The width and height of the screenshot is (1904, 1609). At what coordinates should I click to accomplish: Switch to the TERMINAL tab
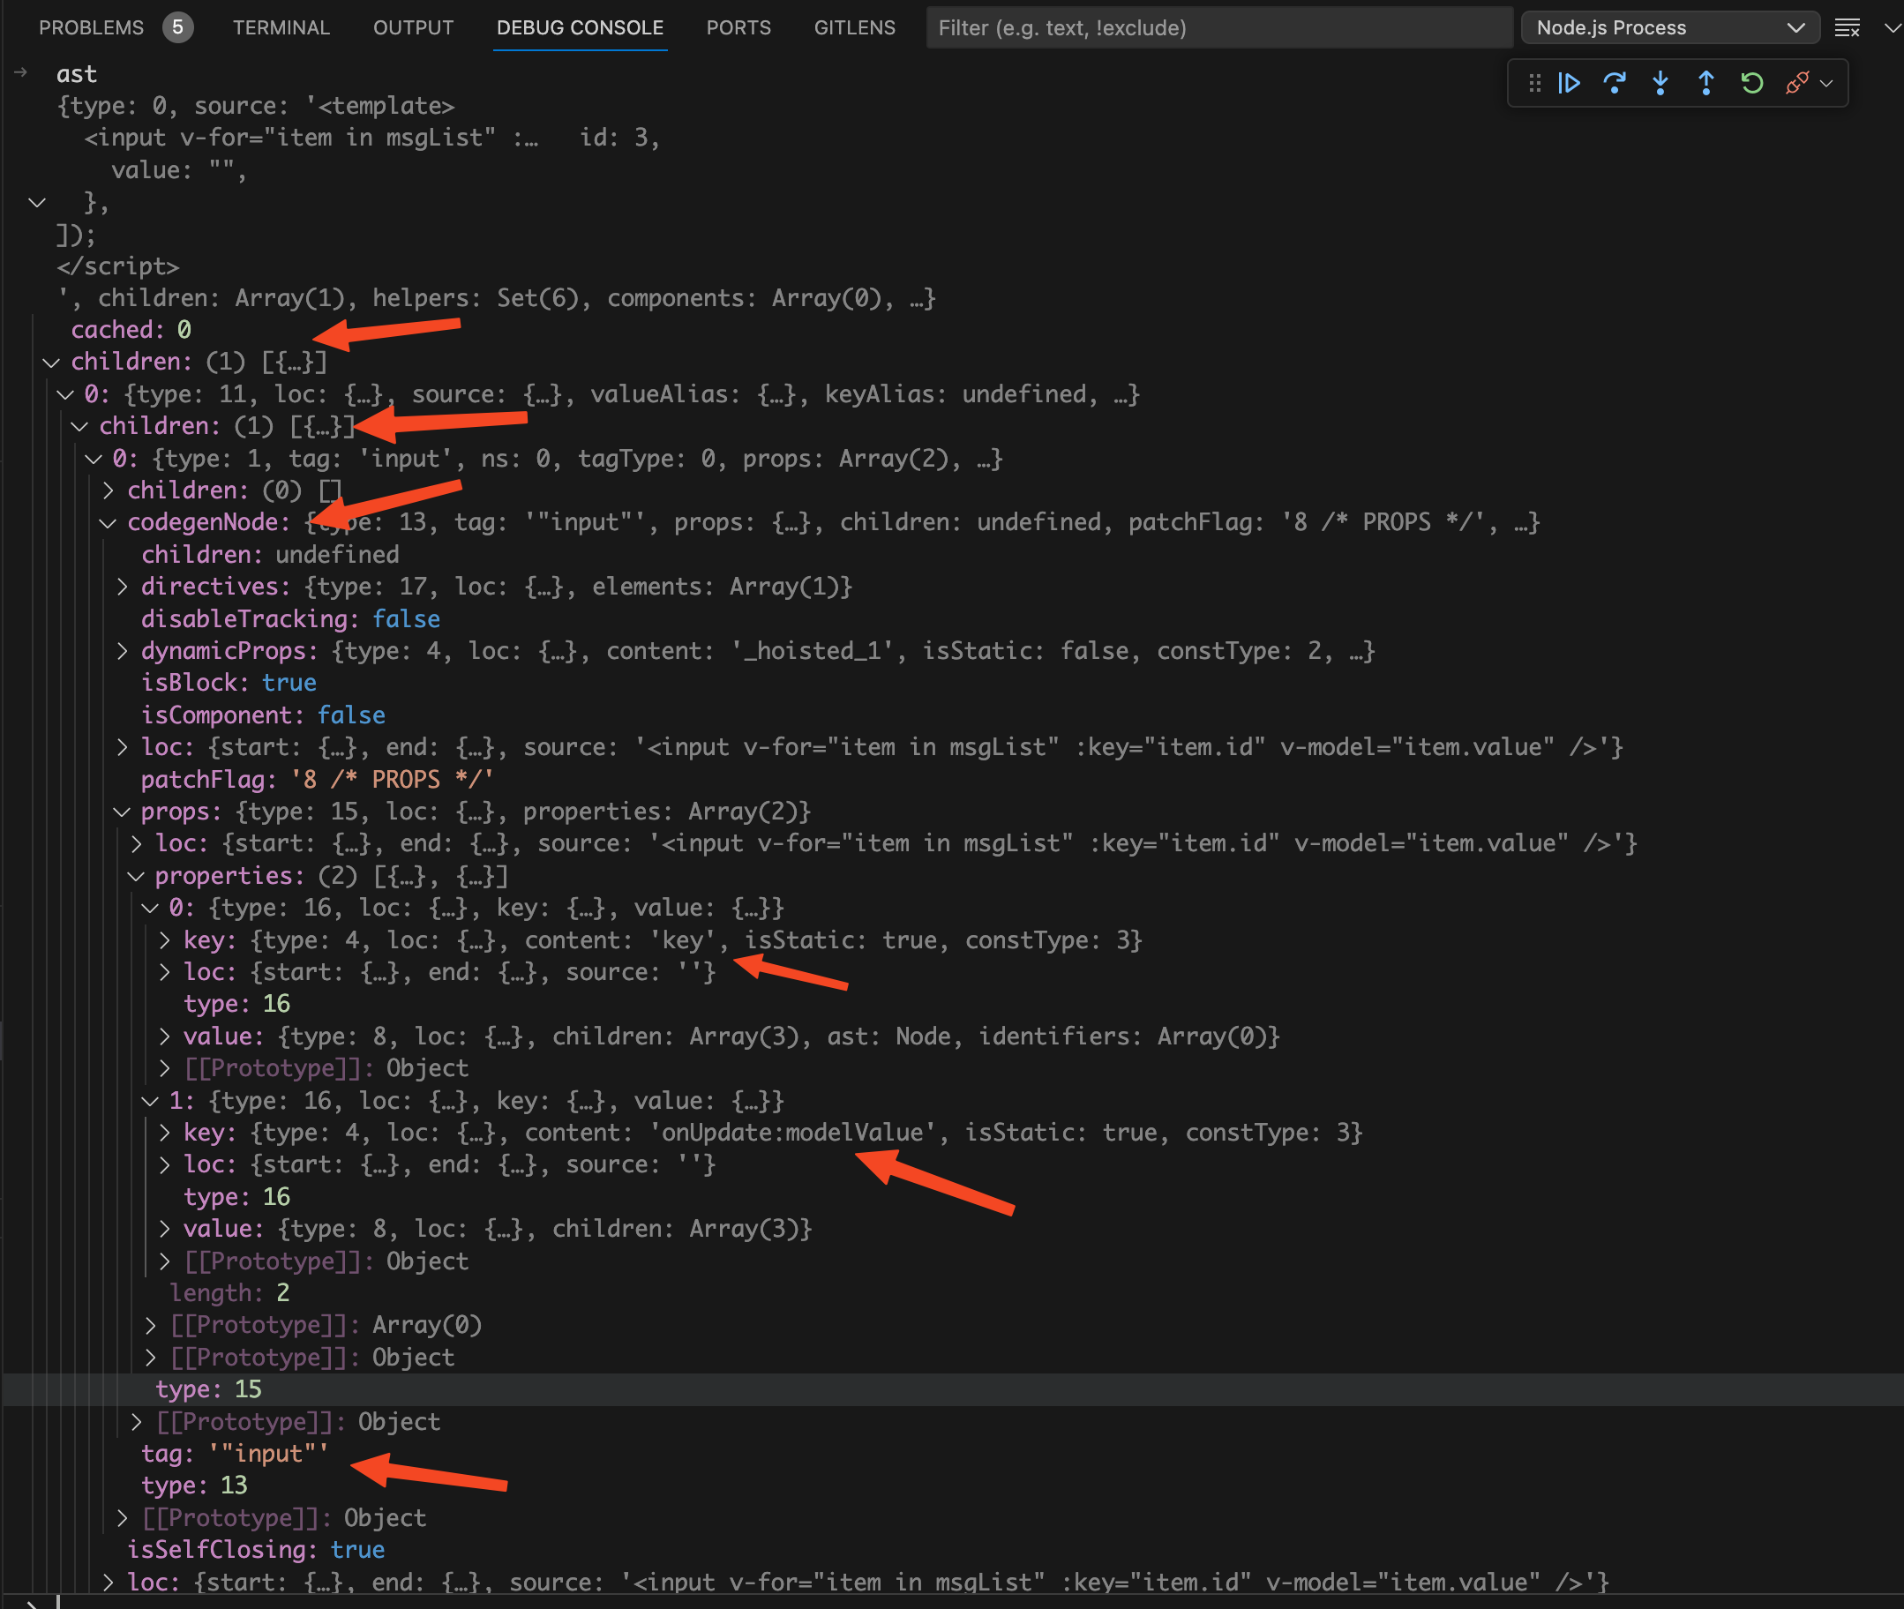[x=281, y=27]
